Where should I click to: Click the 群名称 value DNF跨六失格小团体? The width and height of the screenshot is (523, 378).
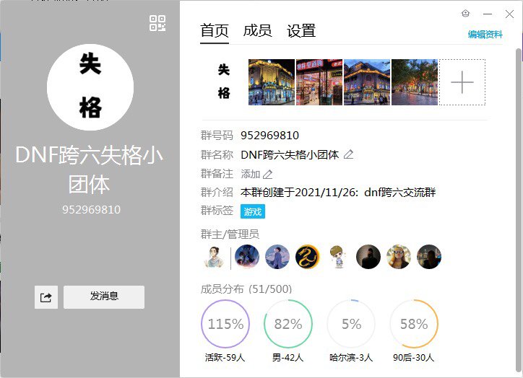(290, 155)
